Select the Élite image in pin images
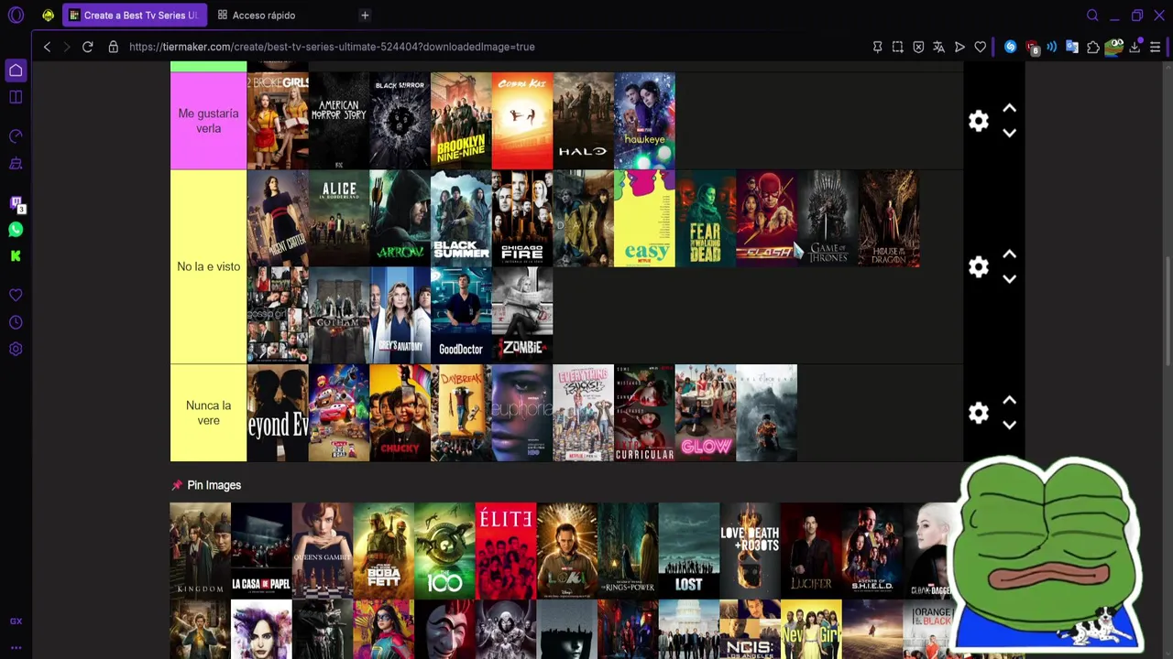 tap(505, 550)
